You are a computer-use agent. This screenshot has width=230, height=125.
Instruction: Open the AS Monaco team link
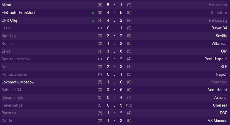click(217, 121)
